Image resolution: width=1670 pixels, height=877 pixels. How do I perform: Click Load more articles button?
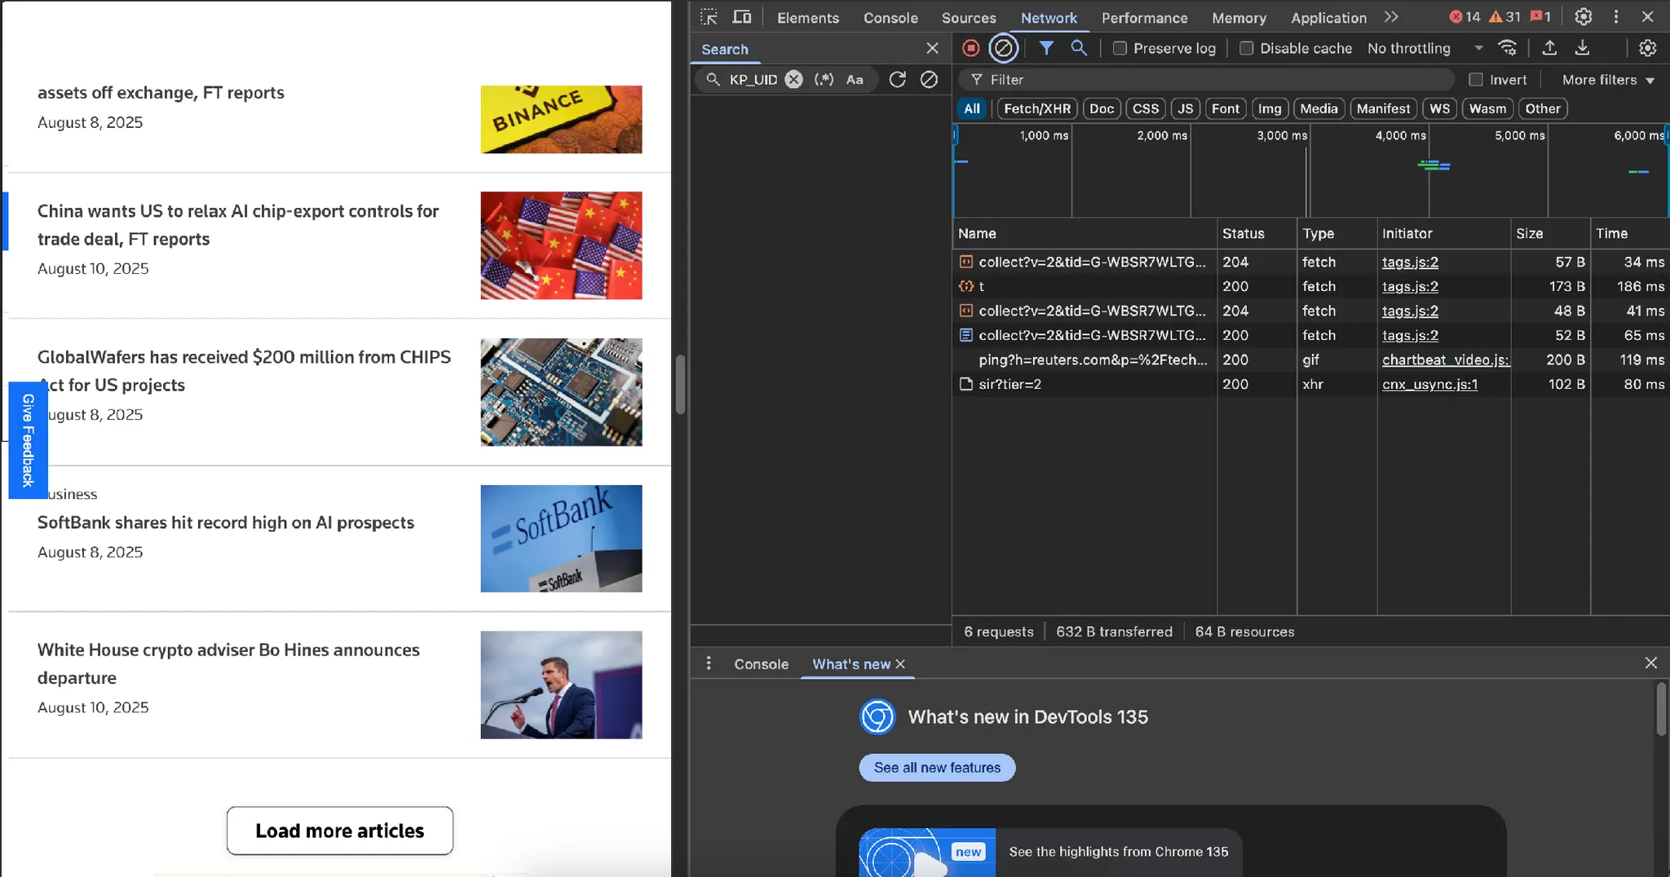339,831
